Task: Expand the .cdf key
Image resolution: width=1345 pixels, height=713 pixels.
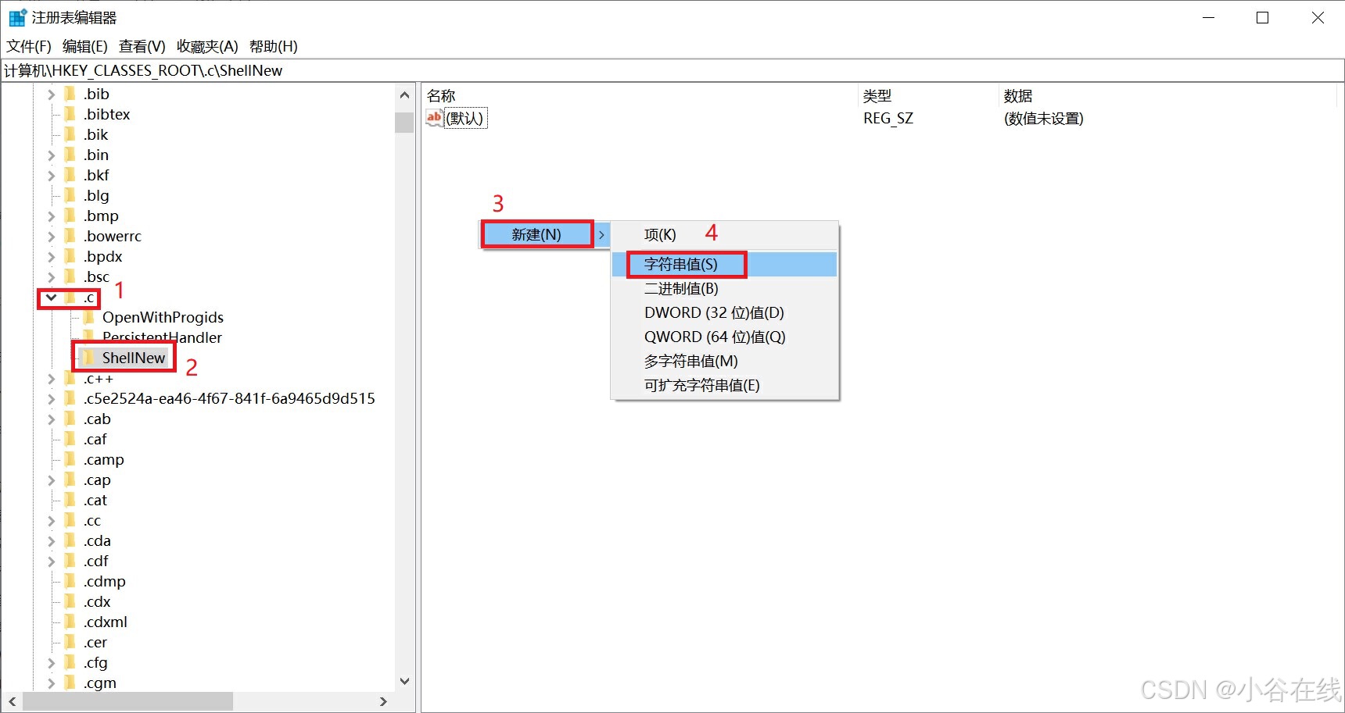Action: click(52, 561)
